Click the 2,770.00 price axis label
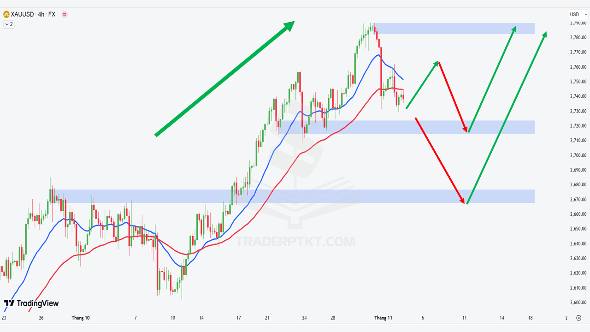The width and height of the screenshot is (590, 332). [578, 52]
